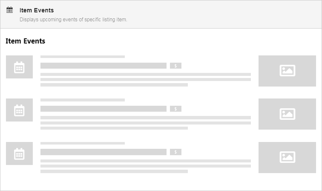Viewport: 322px width, 191px height.
Task: Click the second event's dollar price badge
Action: pyautogui.click(x=175, y=109)
